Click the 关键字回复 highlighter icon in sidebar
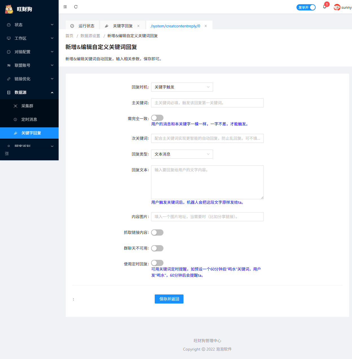 tap(16, 133)
